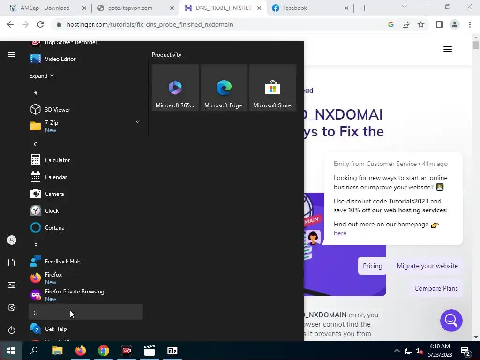Open Chrome profile avatar
Screen dimensions: 480x360
(455, 24)
